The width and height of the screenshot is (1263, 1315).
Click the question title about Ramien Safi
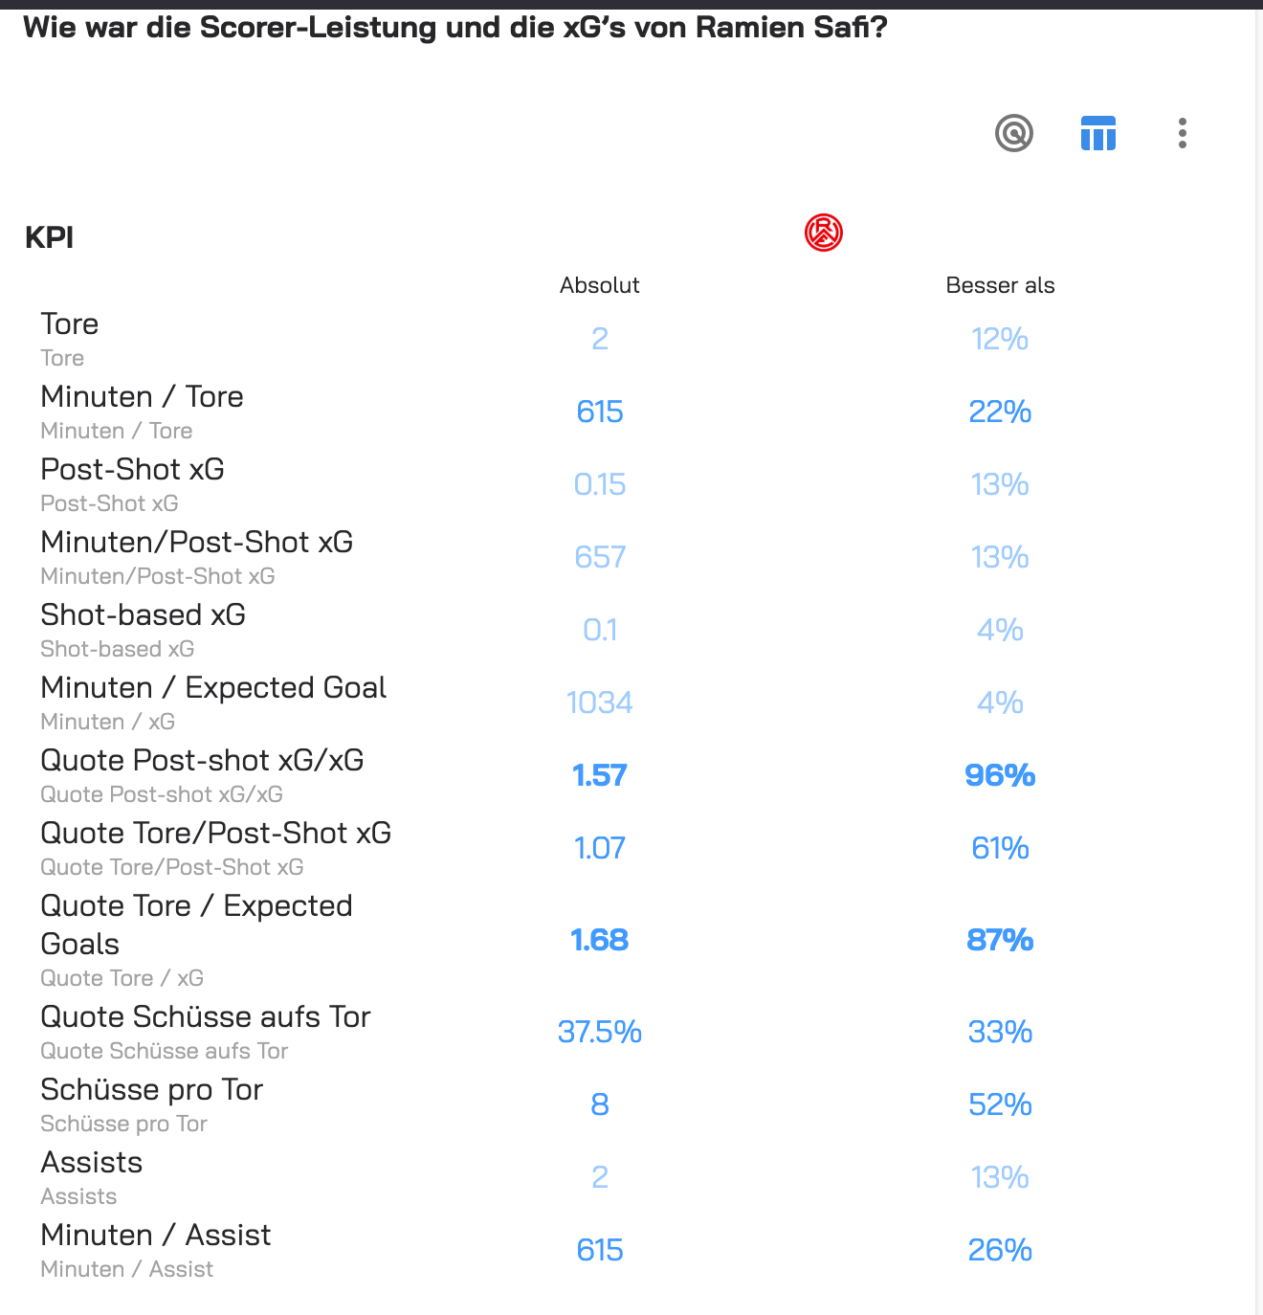(455, 28)
